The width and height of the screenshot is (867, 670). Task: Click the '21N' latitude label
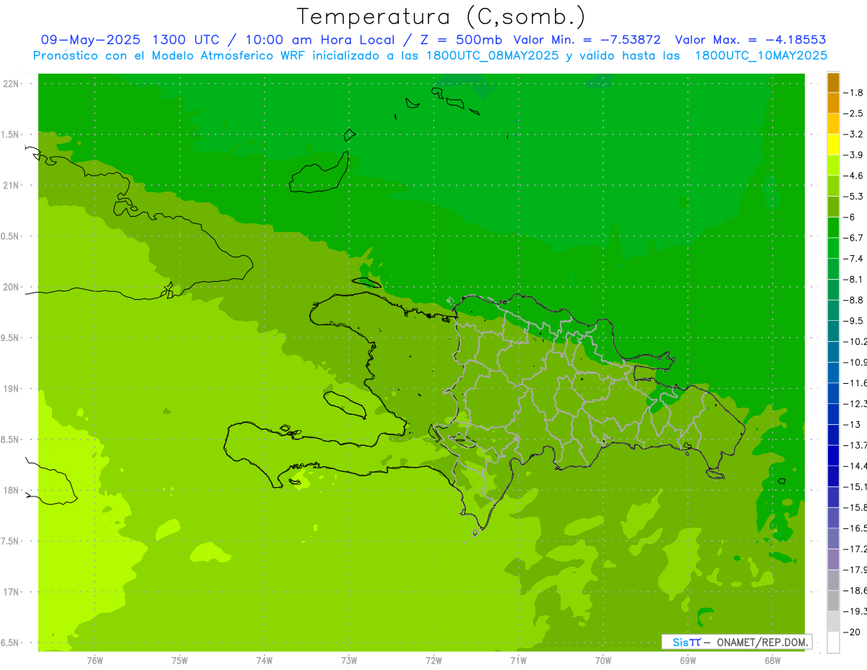12,186
